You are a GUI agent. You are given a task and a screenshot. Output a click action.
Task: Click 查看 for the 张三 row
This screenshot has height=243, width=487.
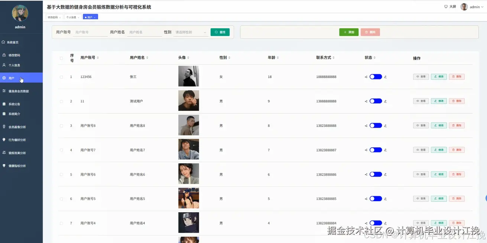coord(421,77)
